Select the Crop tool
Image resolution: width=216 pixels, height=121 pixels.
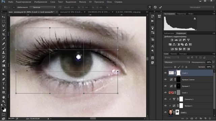(4, 34)
